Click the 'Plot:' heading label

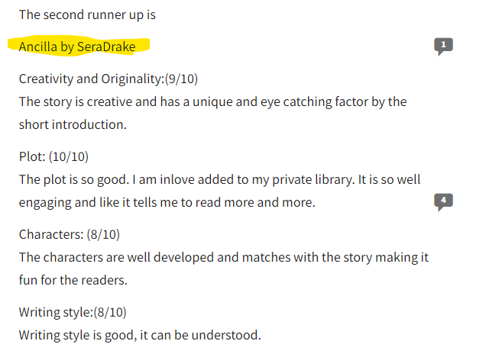[x=32, y=156]
